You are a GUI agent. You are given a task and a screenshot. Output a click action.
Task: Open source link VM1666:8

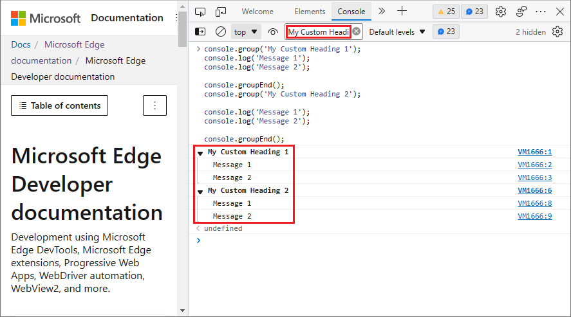pos(534,203)
